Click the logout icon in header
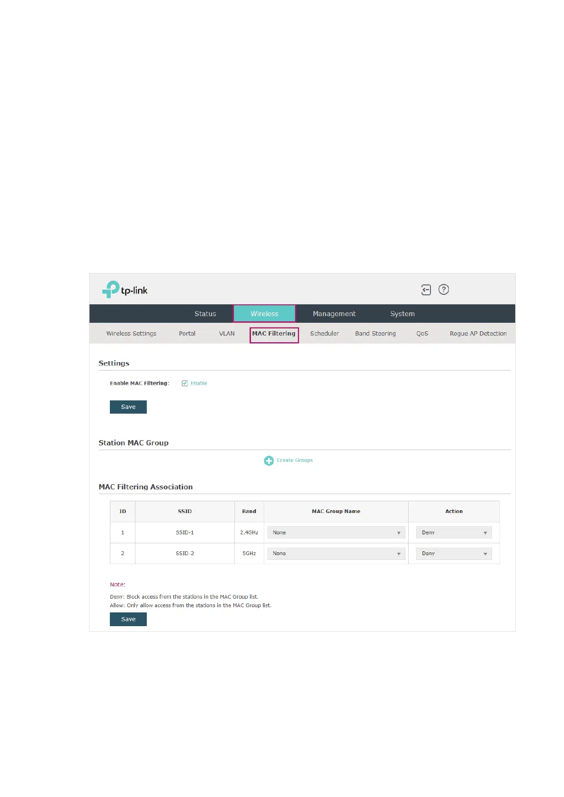Screen dimensions: 564x797 click(x=426, y=290)
